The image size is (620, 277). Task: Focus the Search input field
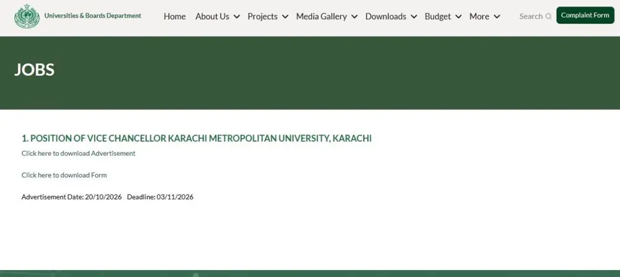(x=531, y=16)
